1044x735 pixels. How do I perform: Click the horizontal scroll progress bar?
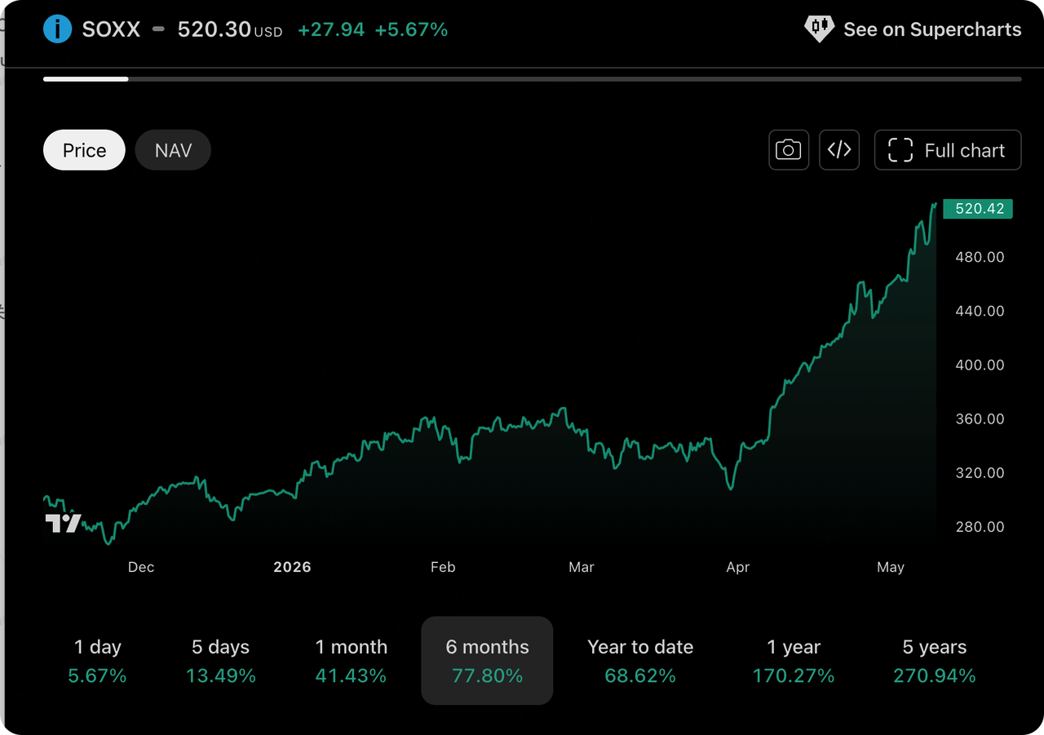533,79
